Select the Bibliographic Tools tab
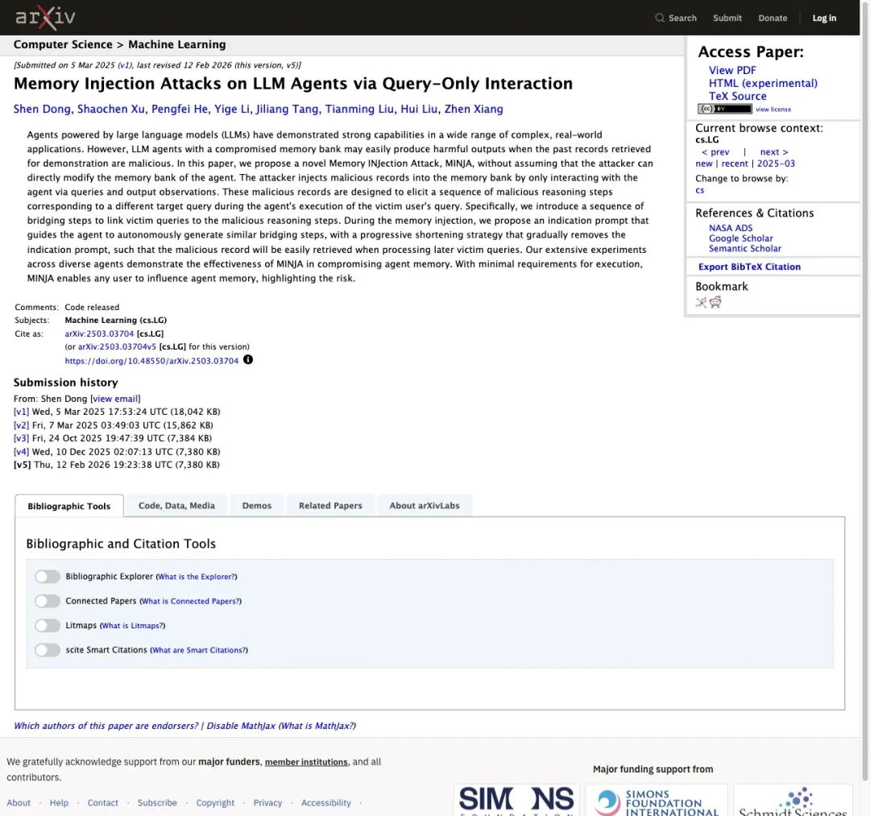Viewport: 870px width, 816px height. [68, 506]
